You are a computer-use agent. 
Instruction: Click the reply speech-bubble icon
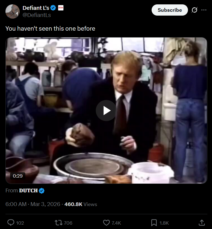11,223
